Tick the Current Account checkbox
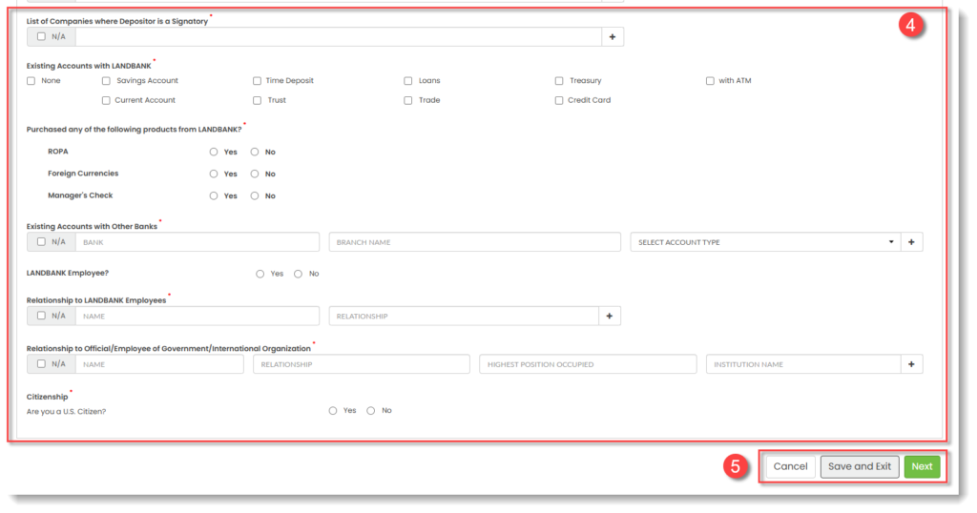The image size is (977, 513). click(x=106, y=100)
